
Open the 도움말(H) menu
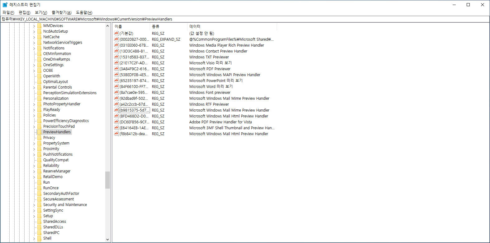click(84, 12)
